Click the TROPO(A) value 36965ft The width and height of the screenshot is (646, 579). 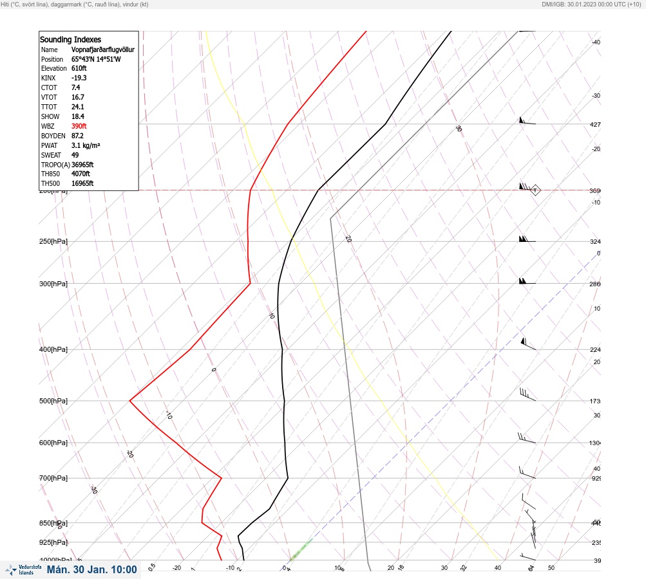click(x=82, y=165)
